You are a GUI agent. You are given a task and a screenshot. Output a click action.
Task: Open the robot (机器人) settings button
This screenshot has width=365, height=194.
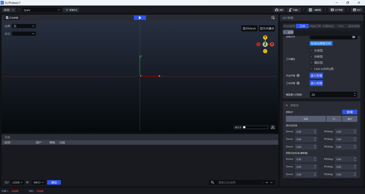294,10
